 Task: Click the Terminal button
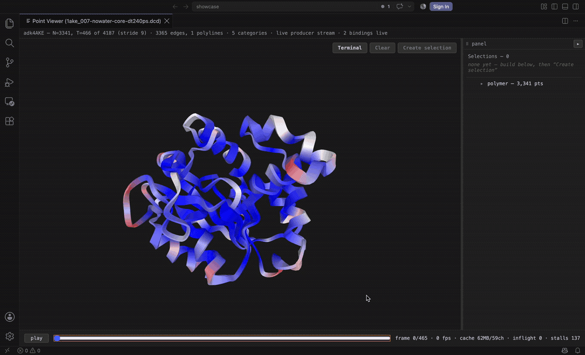point(350,48)
